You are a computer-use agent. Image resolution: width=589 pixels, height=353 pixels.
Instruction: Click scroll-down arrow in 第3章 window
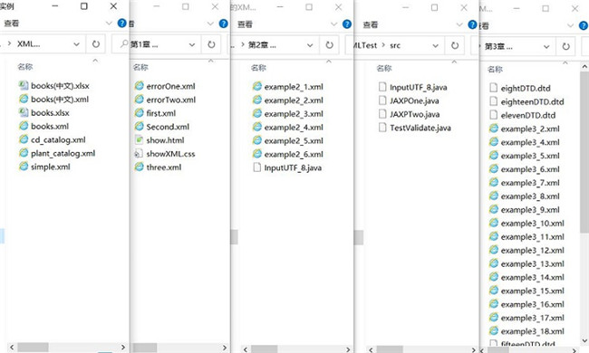(584, 340)
